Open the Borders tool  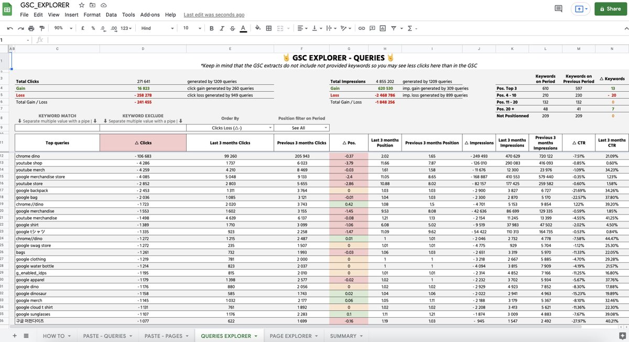tap(269, 28)
